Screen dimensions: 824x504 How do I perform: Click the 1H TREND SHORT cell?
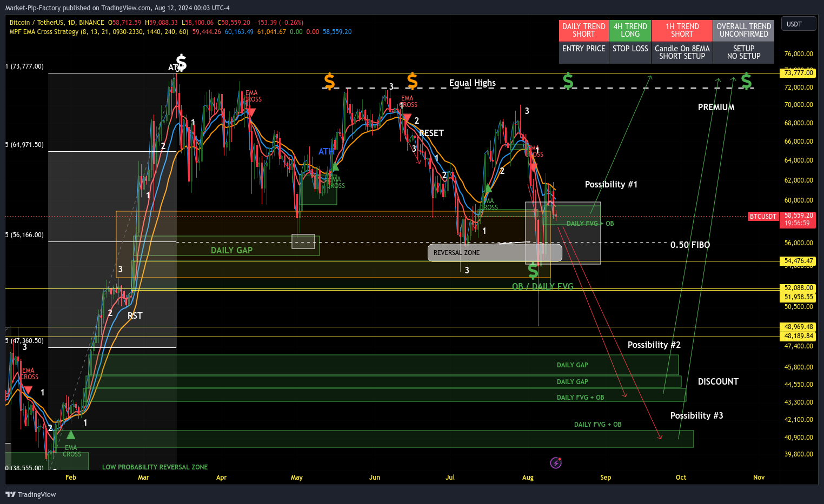[682, 30]
